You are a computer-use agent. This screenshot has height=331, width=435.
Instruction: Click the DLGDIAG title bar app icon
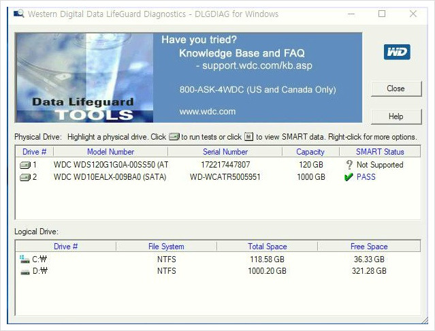19,14
